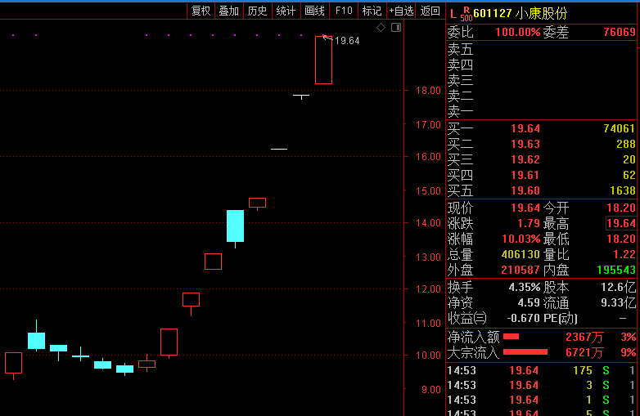Click the 返回 back button
This screenshot has height=416, width=640.
tap(430, 11)
